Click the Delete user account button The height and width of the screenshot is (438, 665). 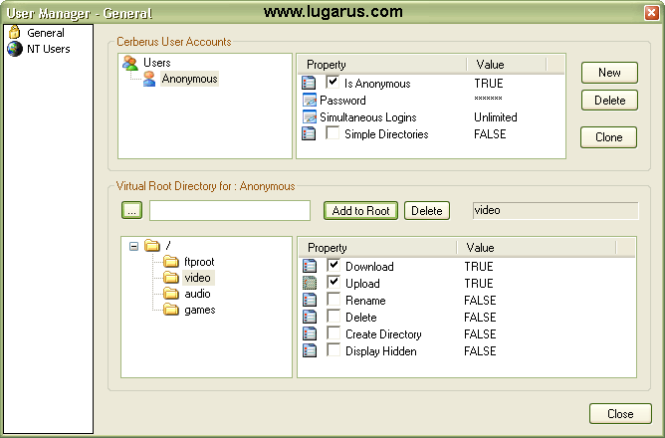(x=609, y=101)
